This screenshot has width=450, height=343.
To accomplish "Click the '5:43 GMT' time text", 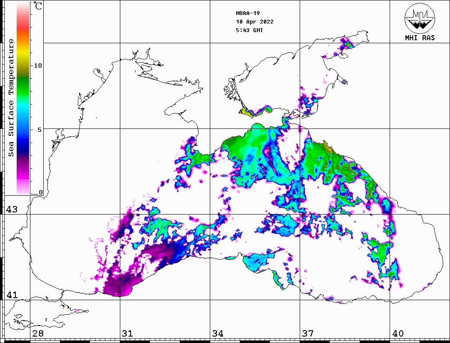I will (250, 30).
